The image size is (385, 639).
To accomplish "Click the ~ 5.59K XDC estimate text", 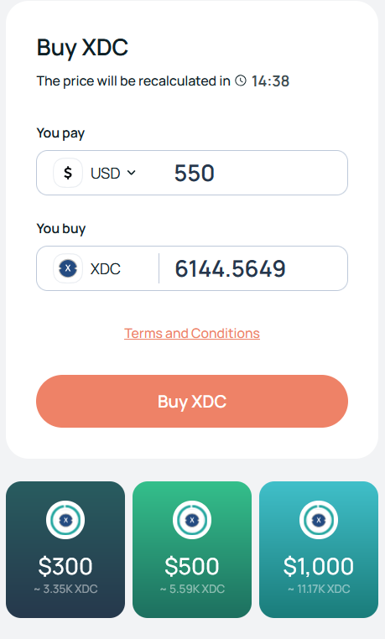I will pos(192,590).
